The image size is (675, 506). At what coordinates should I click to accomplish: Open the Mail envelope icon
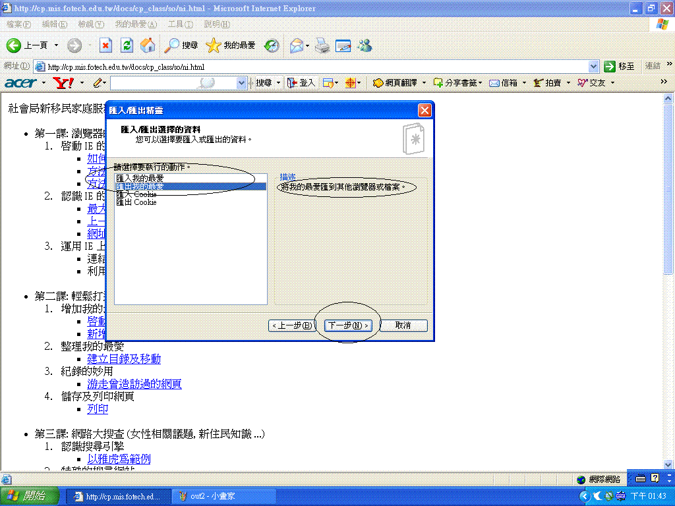[297, 45]
